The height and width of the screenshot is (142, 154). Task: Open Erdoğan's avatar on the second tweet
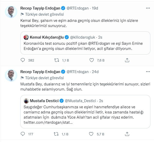[11, 75]
